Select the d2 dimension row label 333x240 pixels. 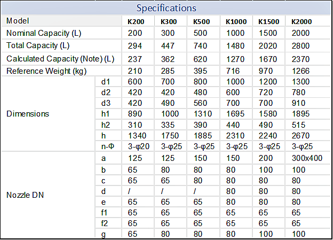click(106, 92)
